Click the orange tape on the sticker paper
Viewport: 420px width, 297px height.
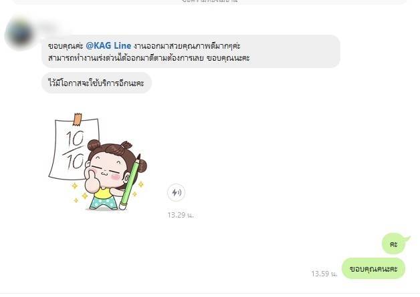click(77, 119)
